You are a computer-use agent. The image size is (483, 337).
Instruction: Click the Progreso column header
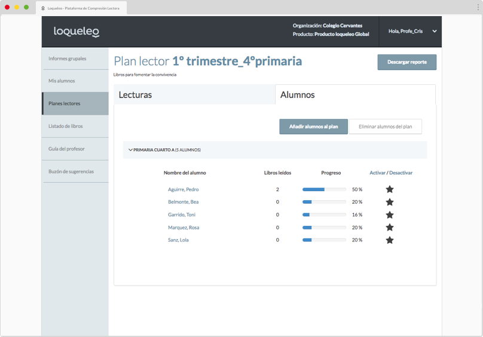tap(331, 173)
